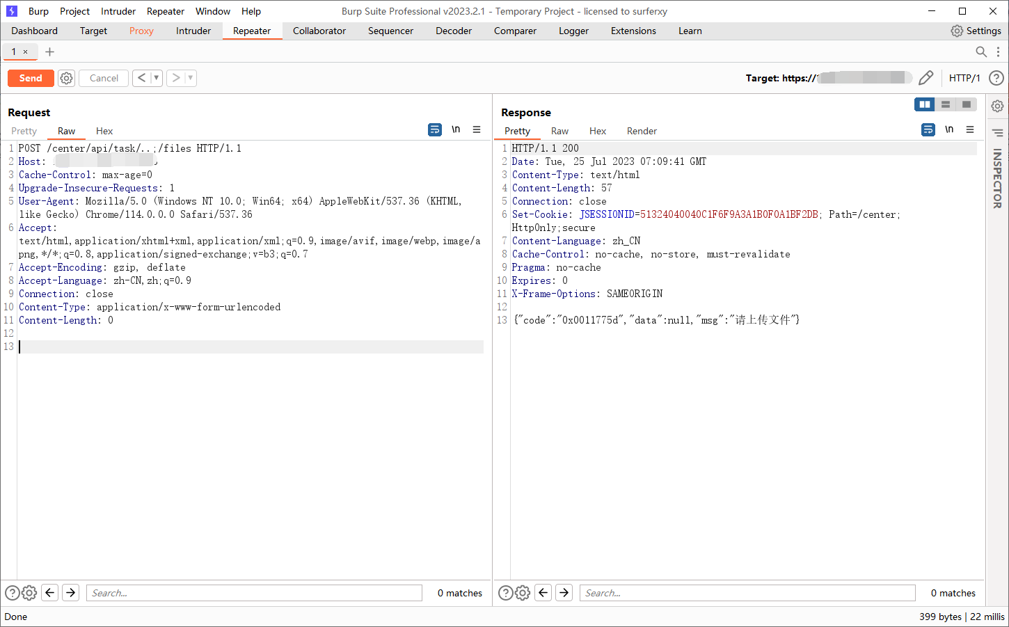
Task: Open Request search help icon
Action: click(x=12, y=593)
